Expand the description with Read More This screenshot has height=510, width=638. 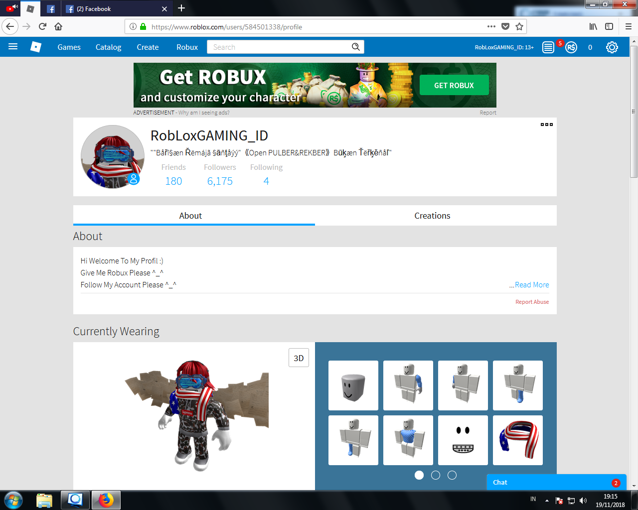(x=532, y=285)
